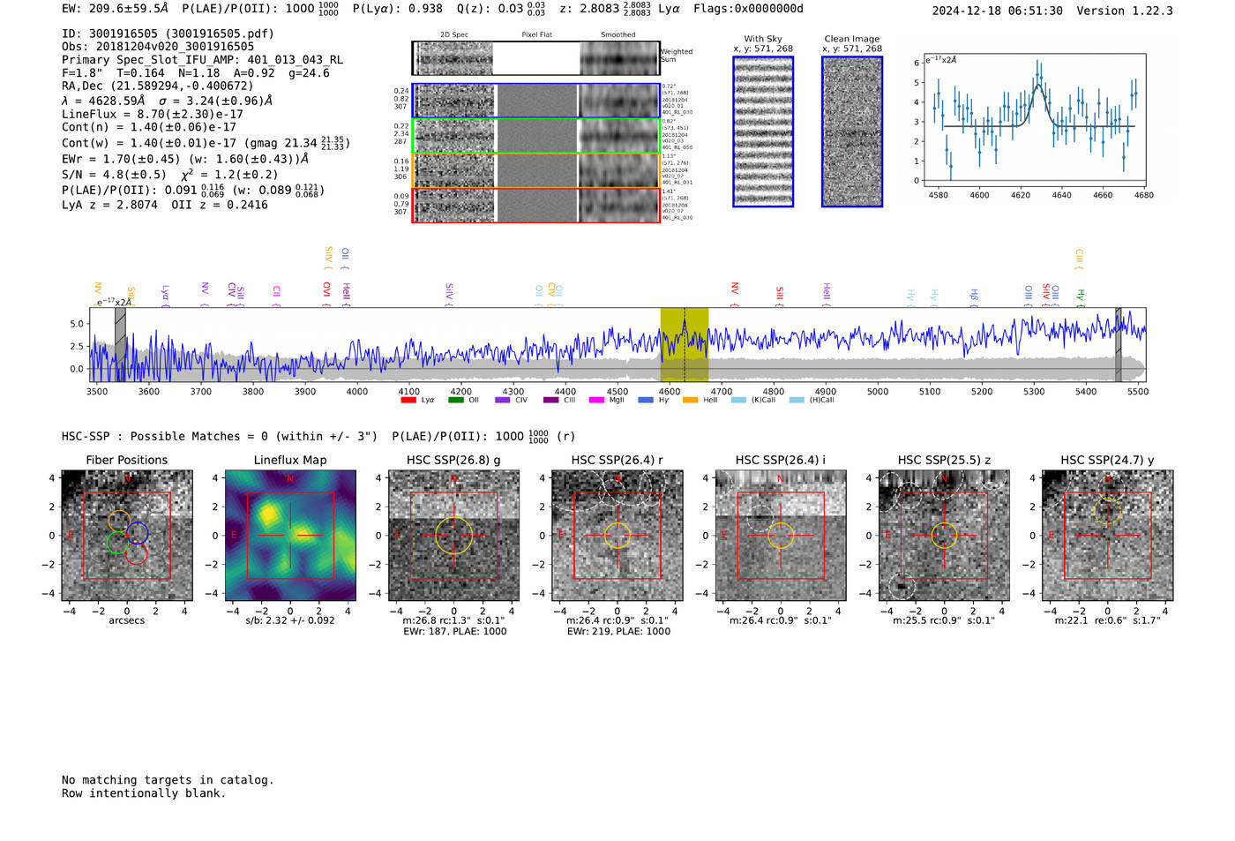Open the HSC SSP(26.4) i image
Image resolution: width=1235 pixels, height=841 pixels.
pos(781,536)
